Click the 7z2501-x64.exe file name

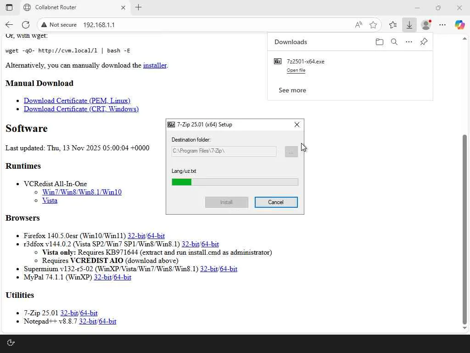tap(305, 62)
